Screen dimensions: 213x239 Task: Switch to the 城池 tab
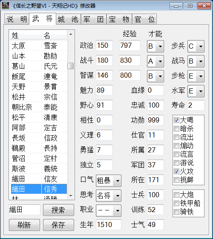coord(68,19)
